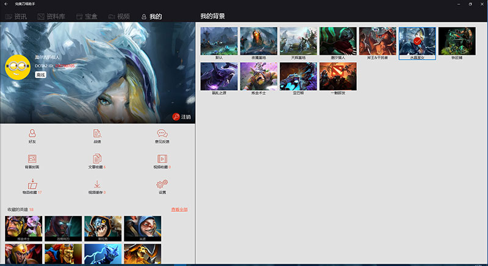Choose the green mech background in first row

tap(457, 41)
